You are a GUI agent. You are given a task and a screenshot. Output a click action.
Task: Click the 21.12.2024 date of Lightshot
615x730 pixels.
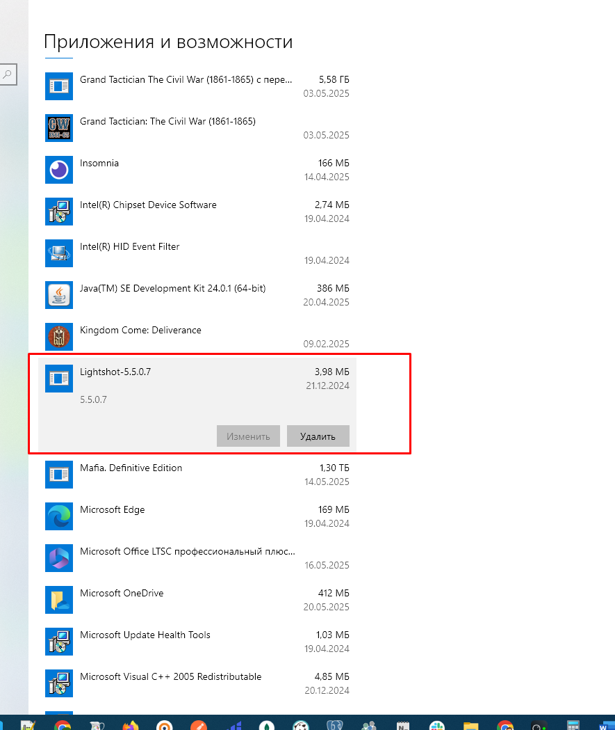pos(328,386)
